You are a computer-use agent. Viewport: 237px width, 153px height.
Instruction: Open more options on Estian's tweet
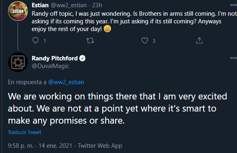tap(233, 5)
